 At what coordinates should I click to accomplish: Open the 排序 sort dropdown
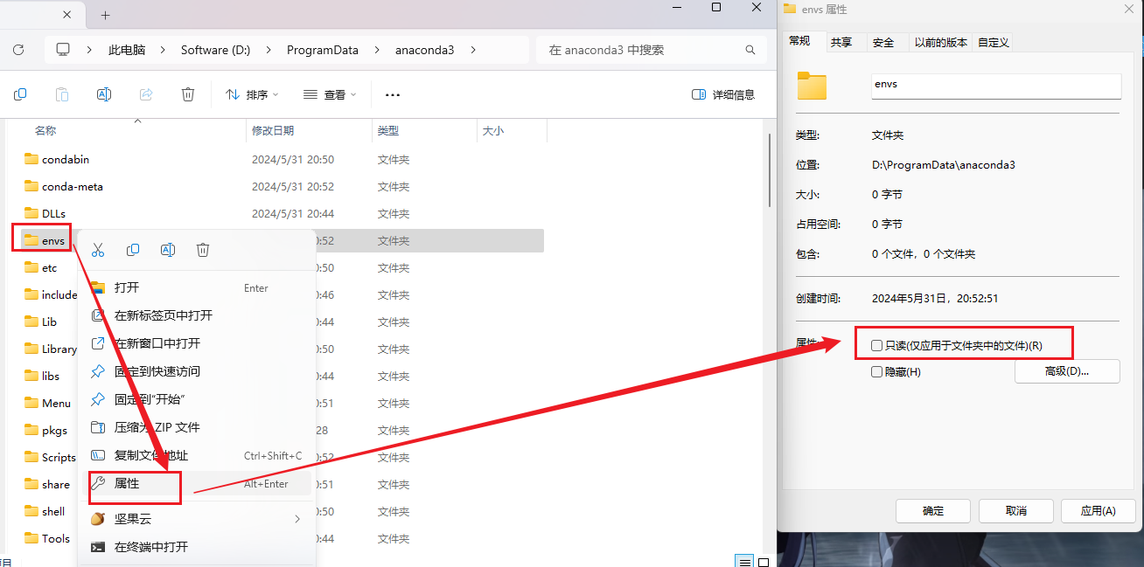click(x=252, y=94)
